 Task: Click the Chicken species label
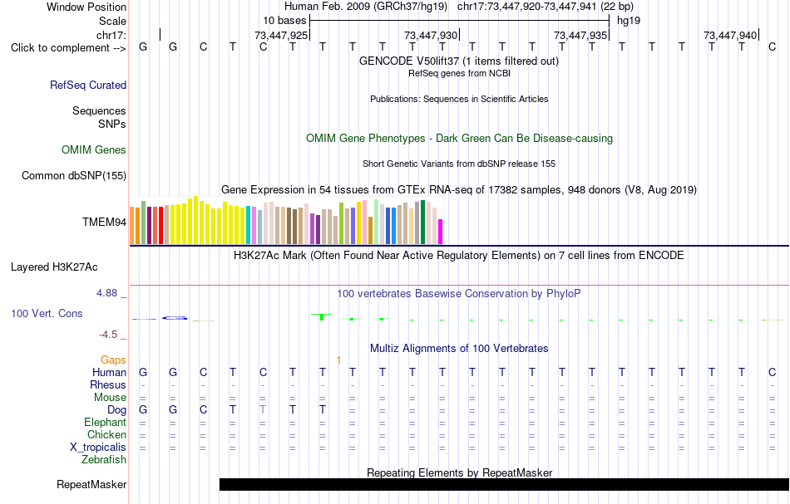(106, 434)
